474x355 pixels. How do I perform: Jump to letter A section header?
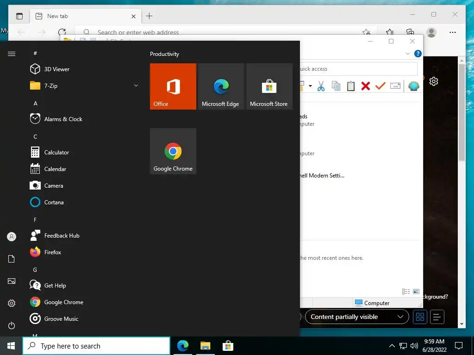click(35, 103)
